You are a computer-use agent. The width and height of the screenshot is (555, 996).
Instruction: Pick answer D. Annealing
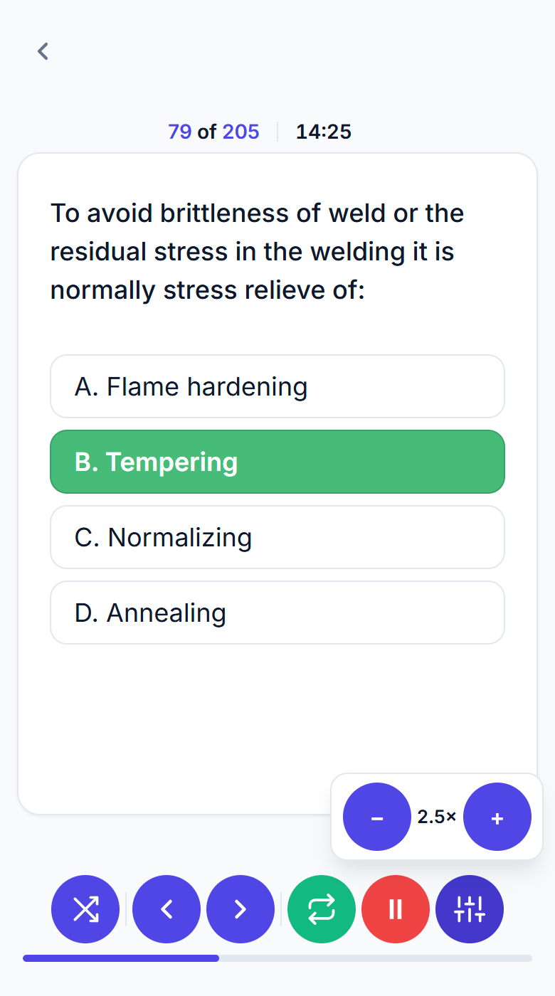tap(277, 613)
